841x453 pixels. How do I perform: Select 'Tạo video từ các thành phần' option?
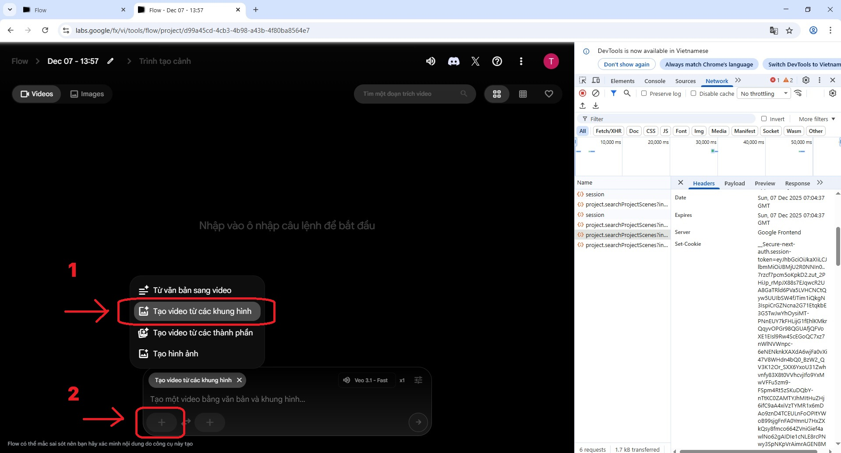point(202,333)
